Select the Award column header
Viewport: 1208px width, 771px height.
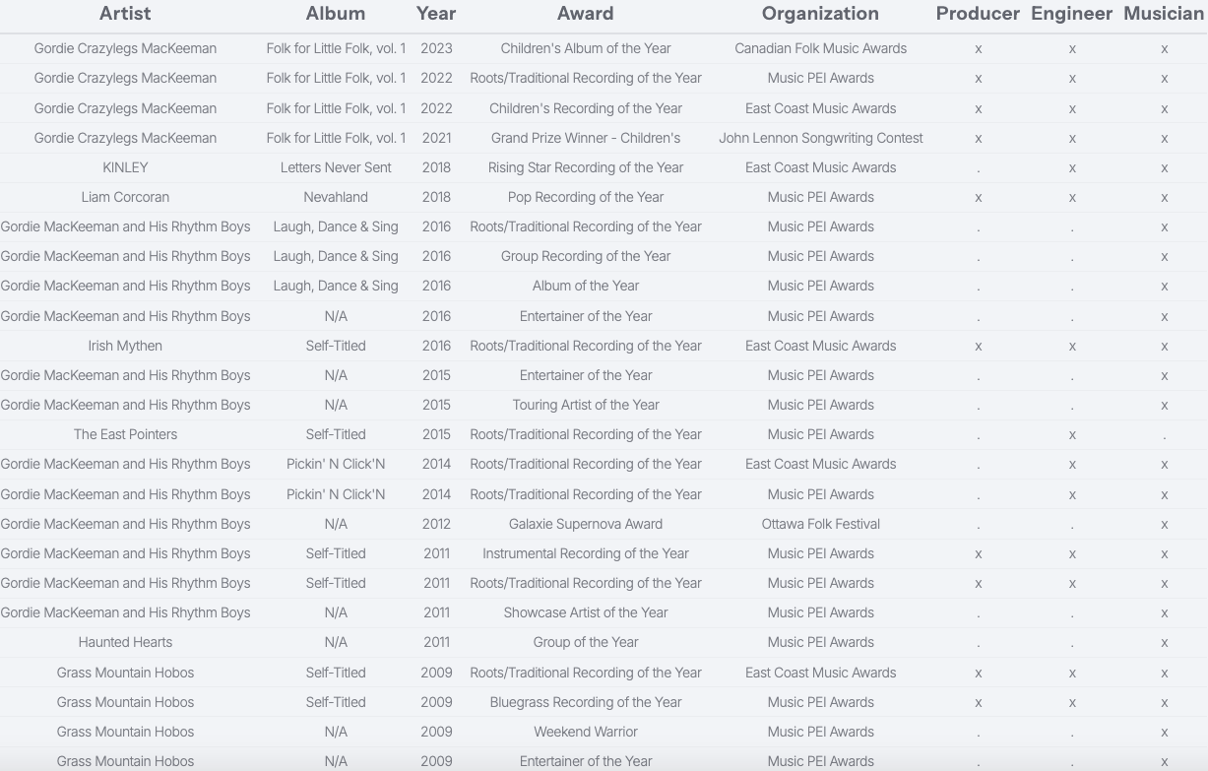click(x=585, y=14)
